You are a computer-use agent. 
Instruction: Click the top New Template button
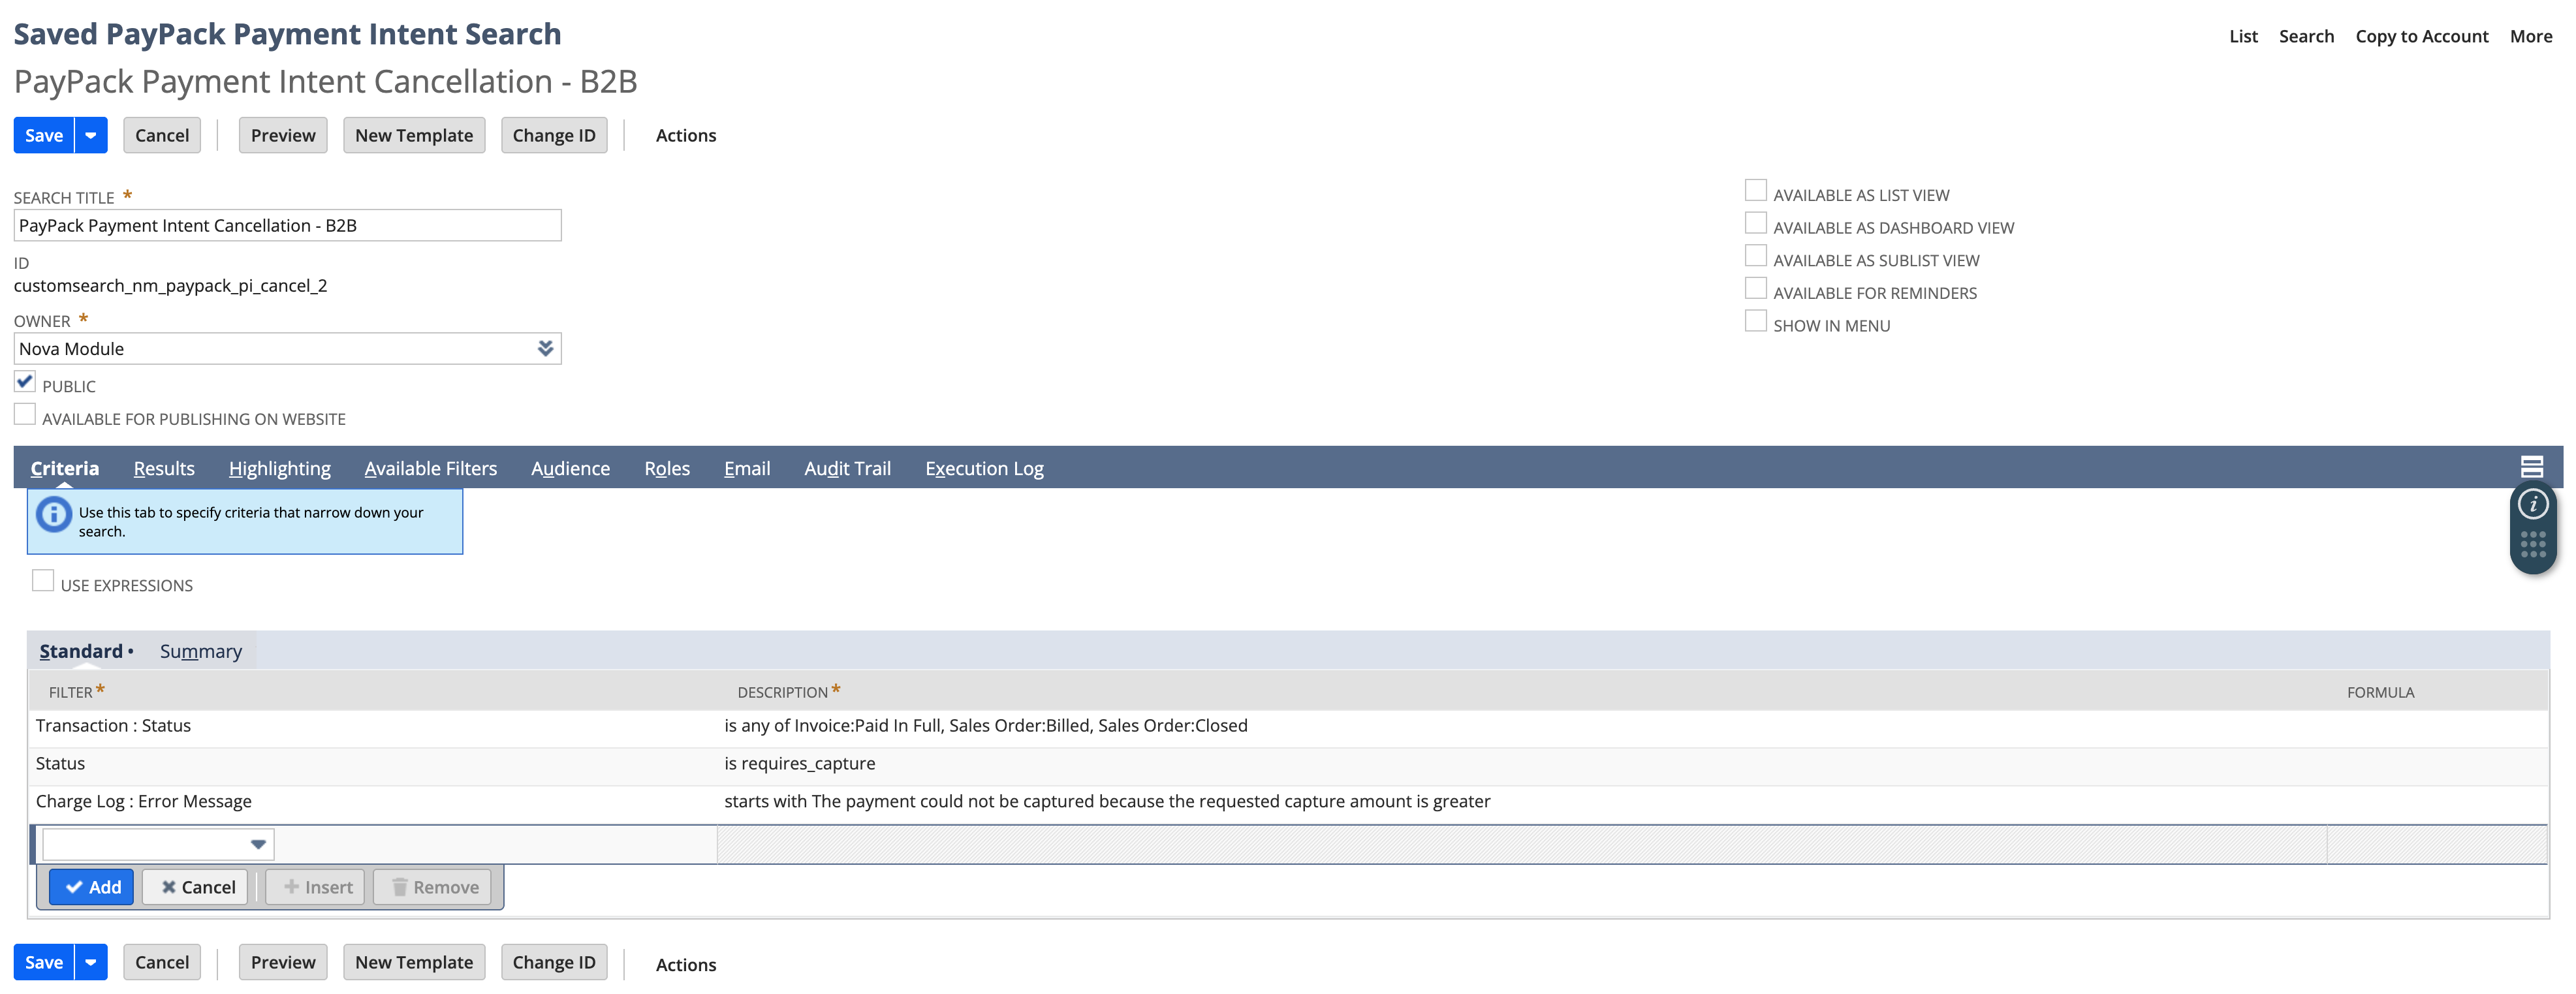[x=414, y=136]
